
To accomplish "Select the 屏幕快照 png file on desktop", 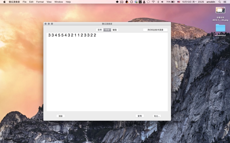I will coord(220,14).
